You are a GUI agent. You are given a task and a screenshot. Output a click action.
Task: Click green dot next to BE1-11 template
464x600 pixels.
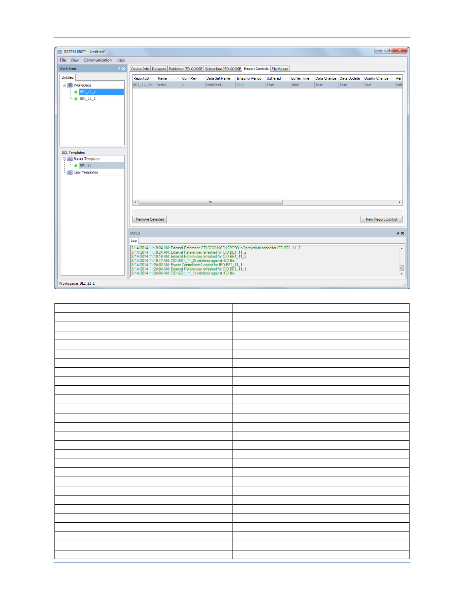(76, 166)
